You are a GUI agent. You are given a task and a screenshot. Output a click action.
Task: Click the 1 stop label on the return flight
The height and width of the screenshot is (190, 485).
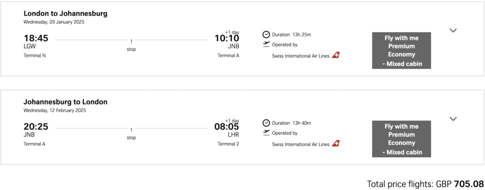[x=131, y=134]
